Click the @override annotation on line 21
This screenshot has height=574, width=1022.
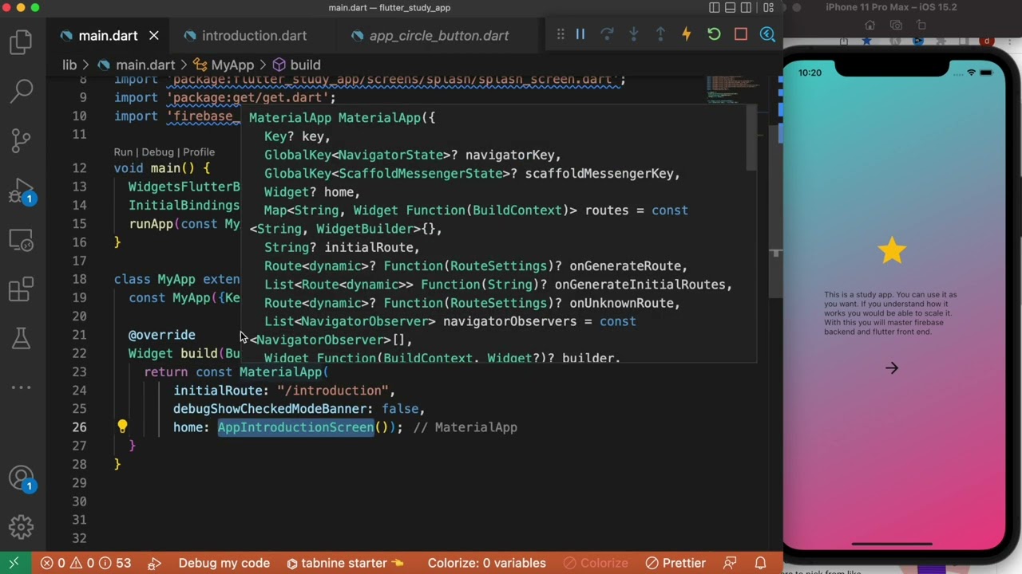click(162, 335)
